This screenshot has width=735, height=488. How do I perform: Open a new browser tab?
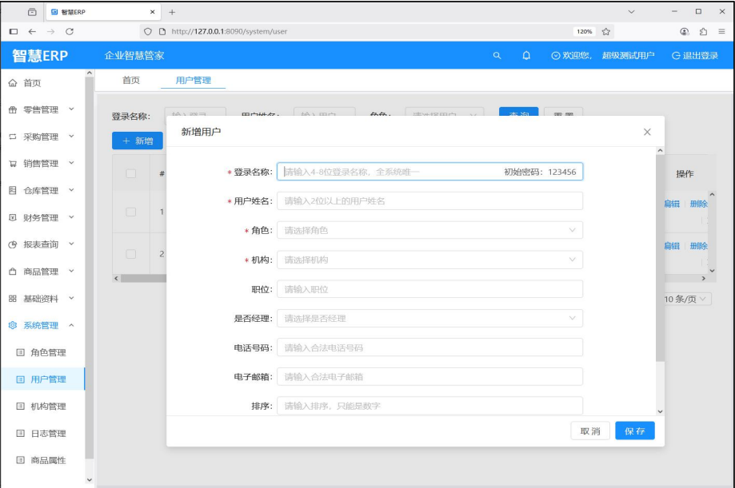172,12
